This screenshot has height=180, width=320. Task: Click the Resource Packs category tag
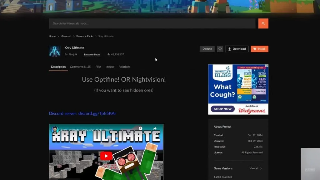pos(92,54)
